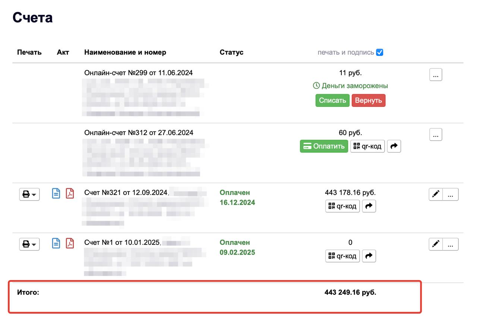This screenshot has width=477, height=320.
Task: Open the more options button for Онлайн-счет №299
Action: click(436, 75)
